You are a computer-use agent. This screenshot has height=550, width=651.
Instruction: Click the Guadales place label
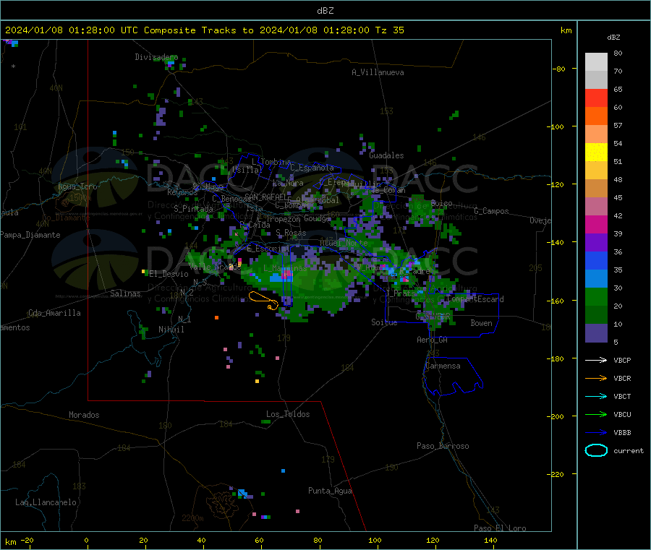pos(386,155)
